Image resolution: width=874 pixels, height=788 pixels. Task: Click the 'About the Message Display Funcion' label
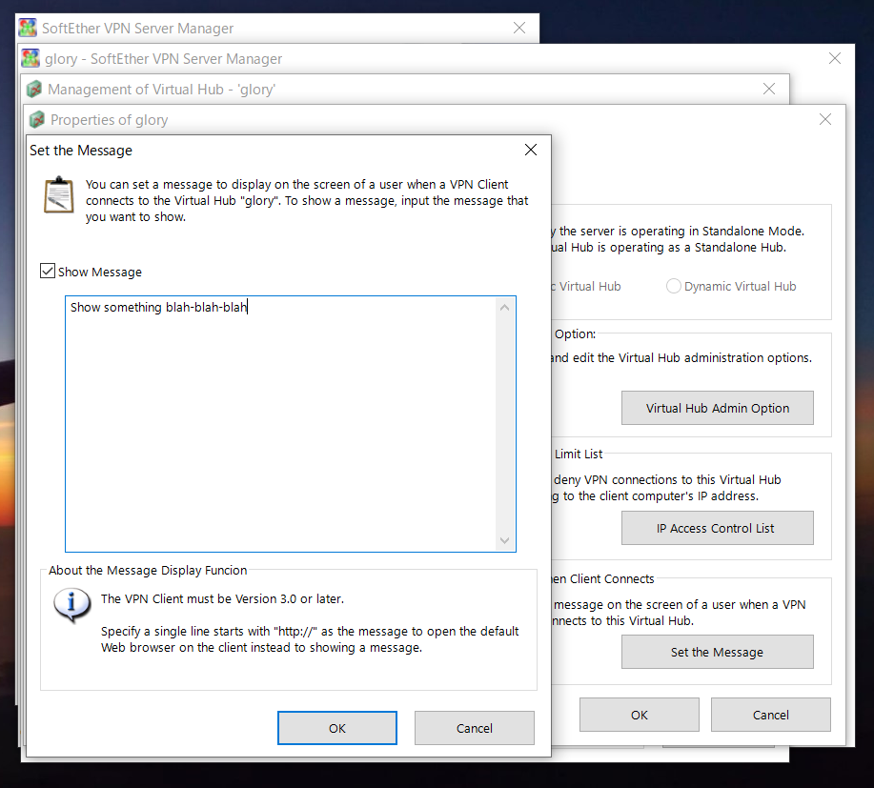148,570
